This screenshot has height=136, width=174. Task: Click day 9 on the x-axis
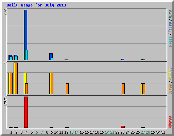pos(52,132)
